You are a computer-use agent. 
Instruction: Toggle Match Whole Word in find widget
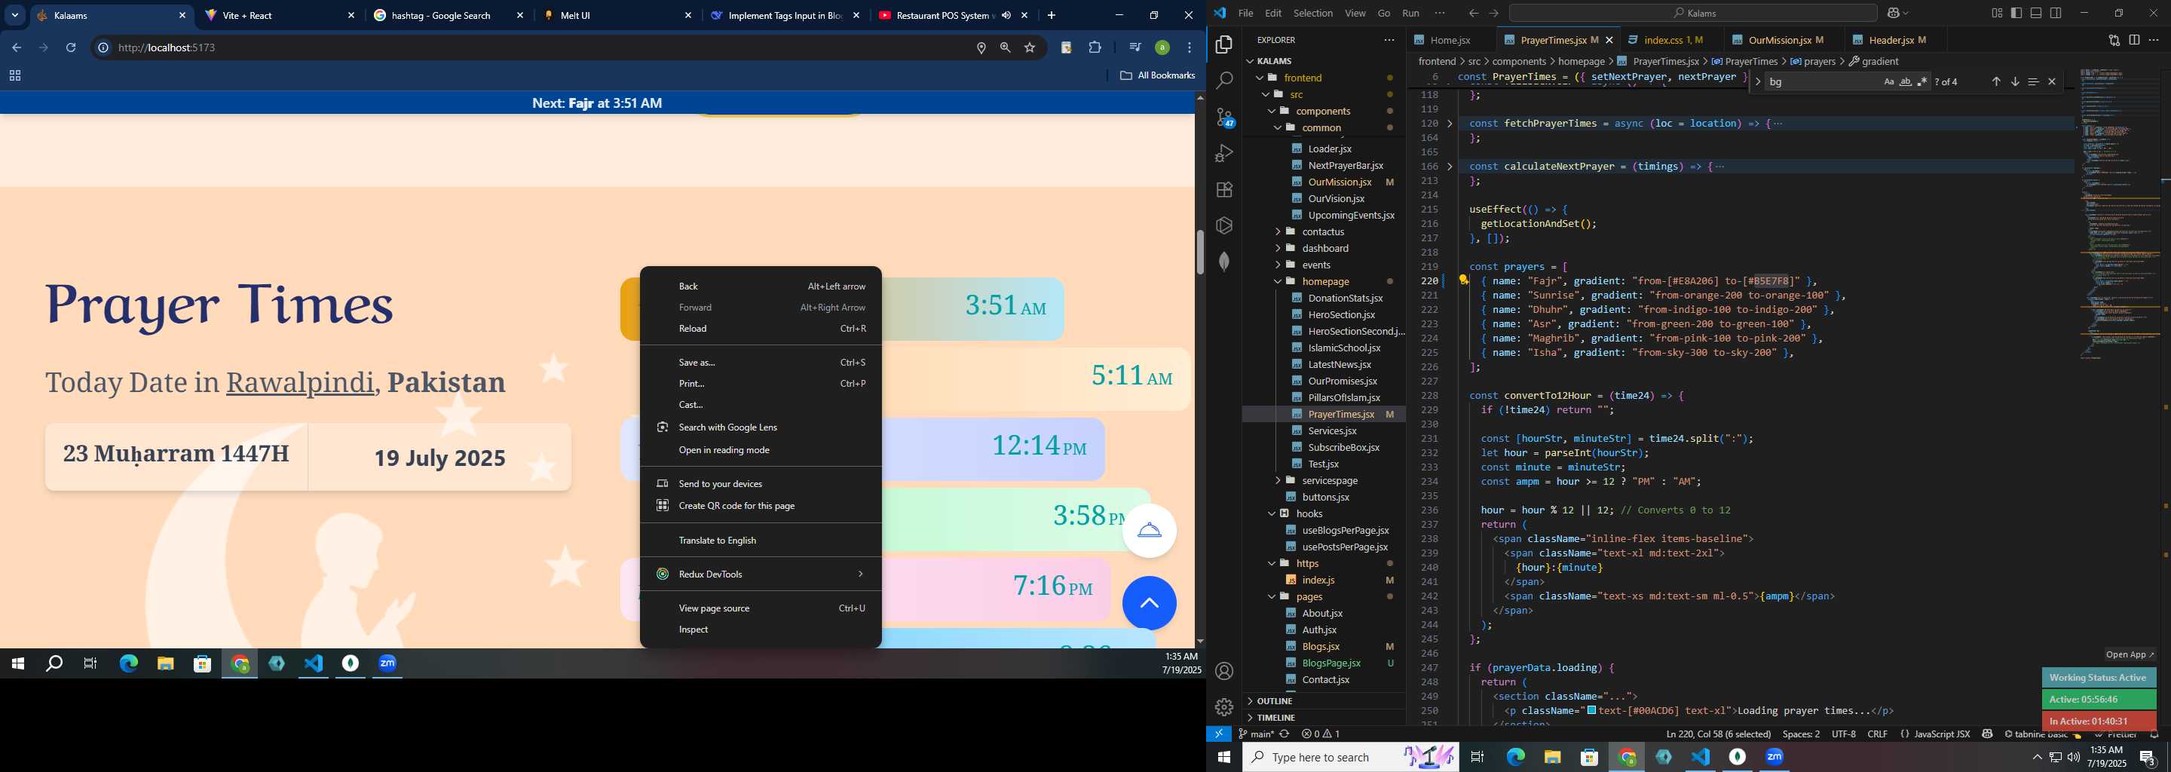coord(1906,81)
